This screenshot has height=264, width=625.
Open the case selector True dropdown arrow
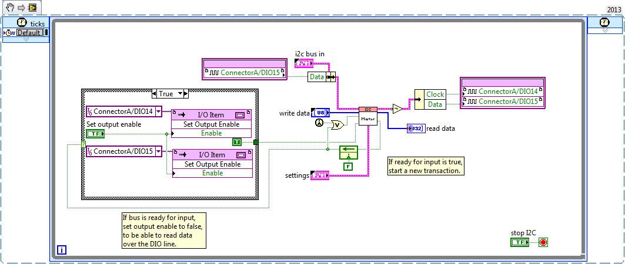(180, 94)
